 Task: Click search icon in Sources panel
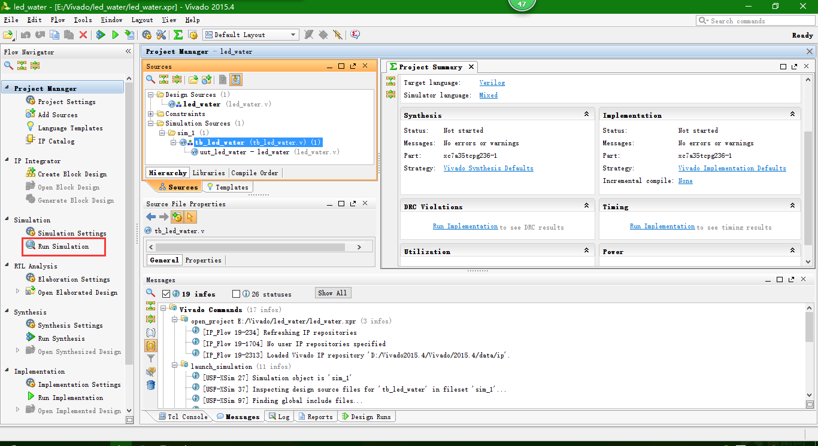click(x=151, y=79)
